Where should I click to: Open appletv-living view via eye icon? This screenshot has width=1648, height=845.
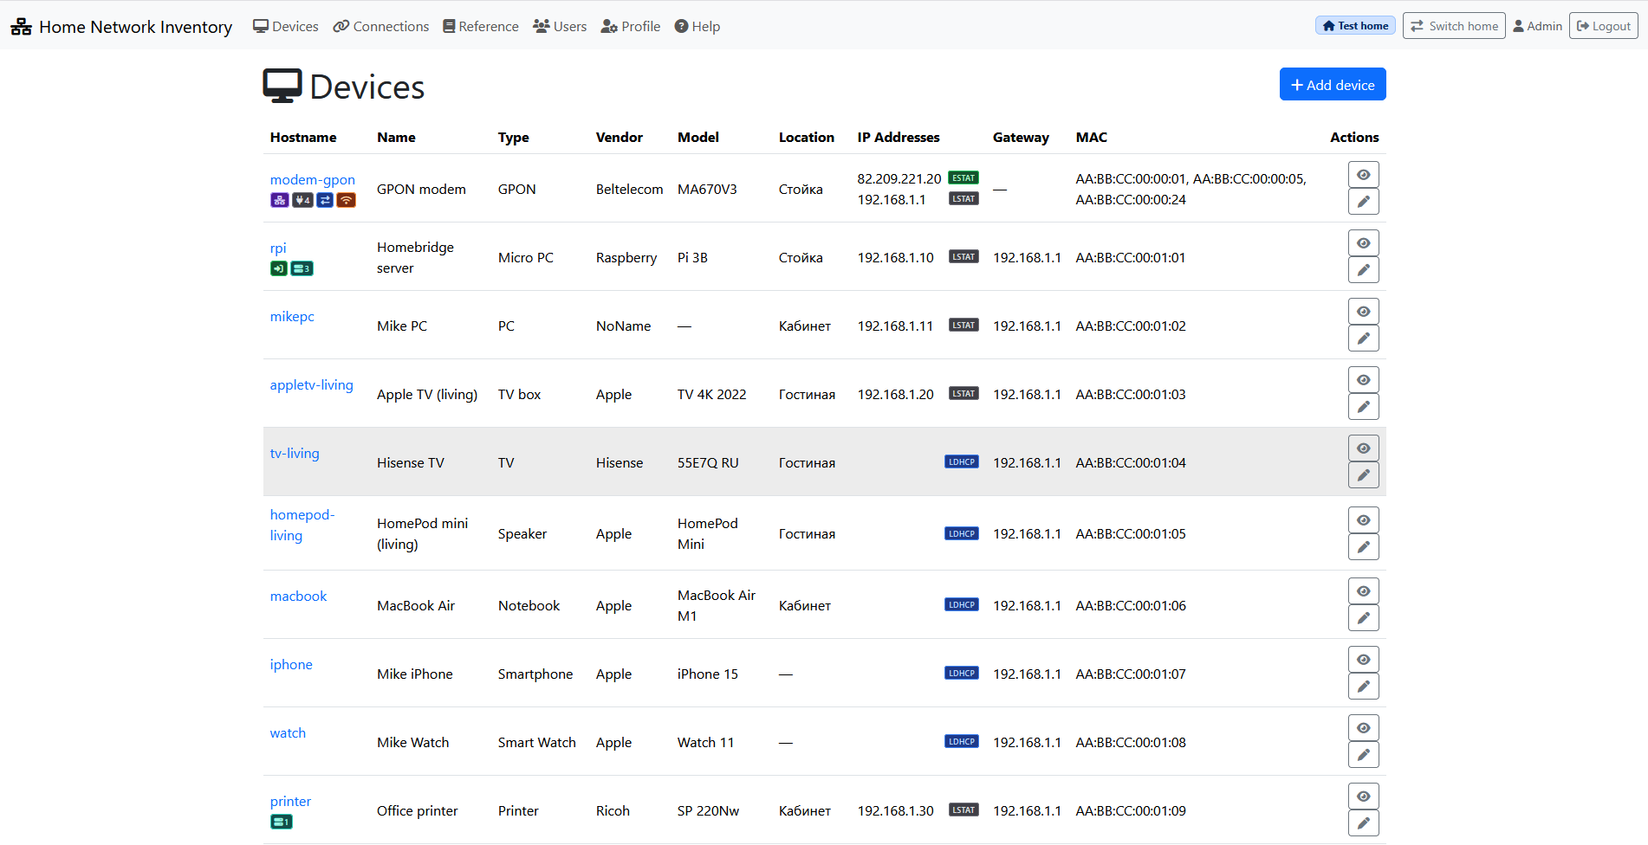[1364, 380]
